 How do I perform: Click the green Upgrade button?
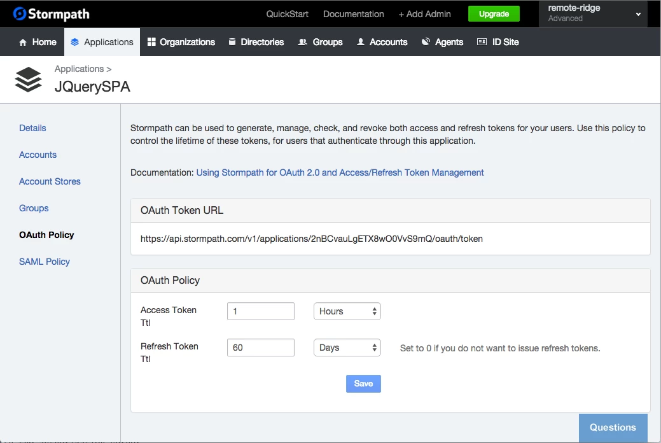point(494,14)
